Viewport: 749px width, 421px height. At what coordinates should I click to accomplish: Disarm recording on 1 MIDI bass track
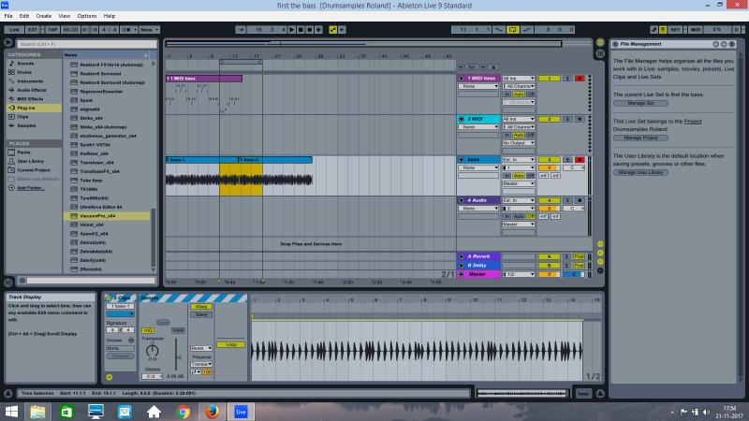click(x=580, y=79)
